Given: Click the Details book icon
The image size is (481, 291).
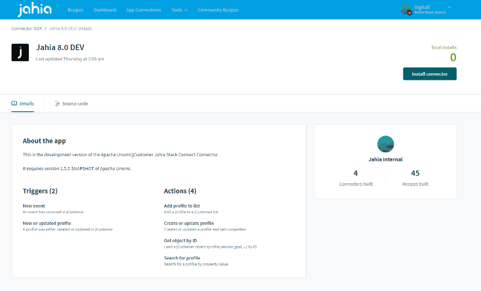Looking at the screenshot, I should tap(14, 103).
